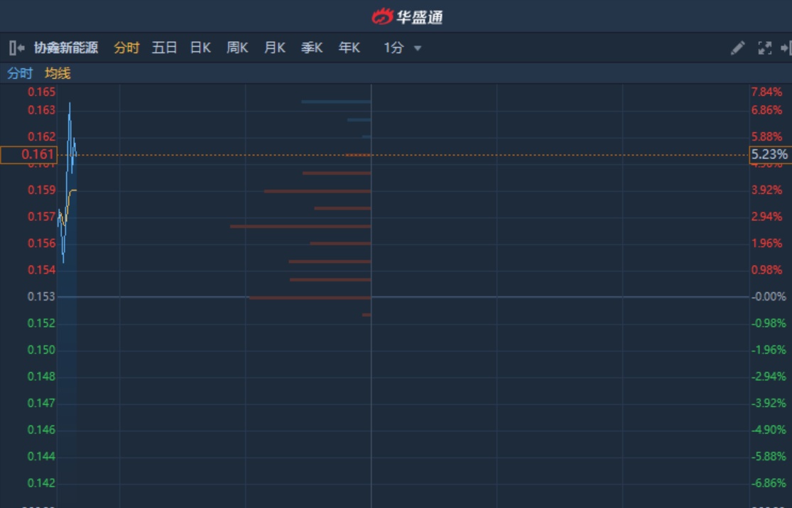Switch to the 分时 intraday chart tab
Screen dimensions: 792x508
pos(126,48)
